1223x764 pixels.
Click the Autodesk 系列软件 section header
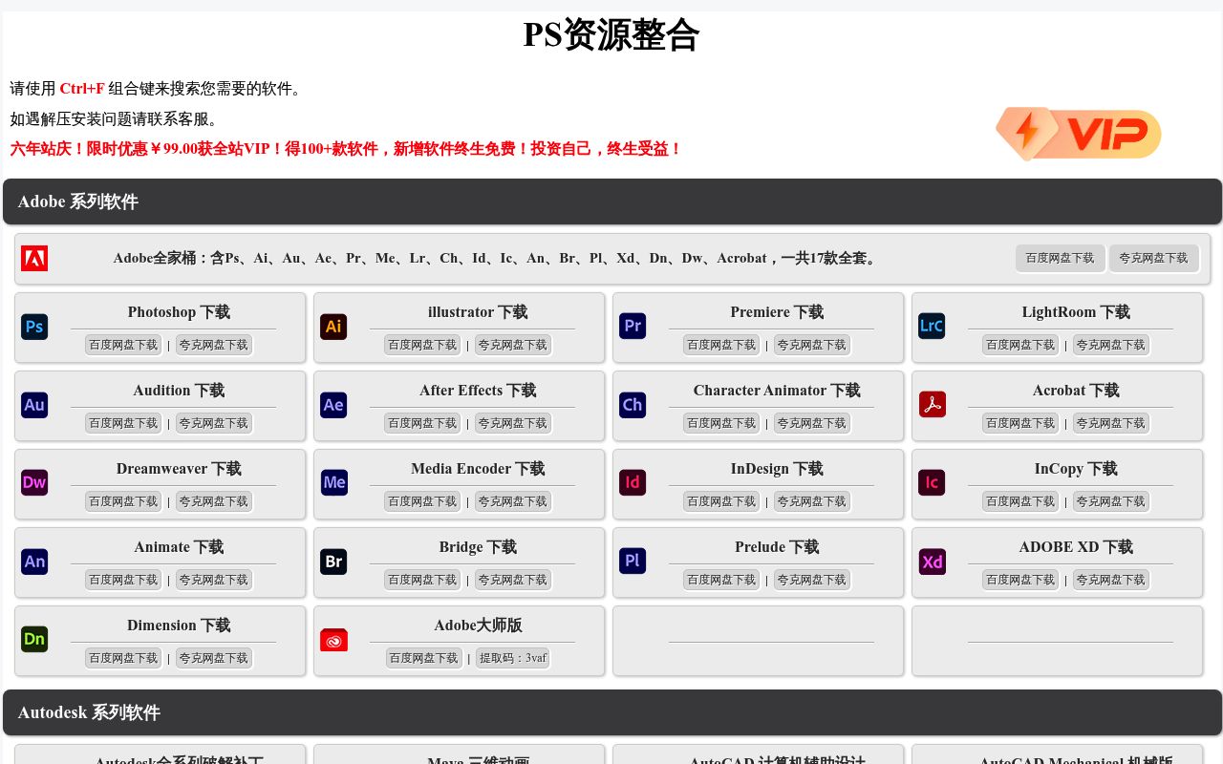coord(612,712)
